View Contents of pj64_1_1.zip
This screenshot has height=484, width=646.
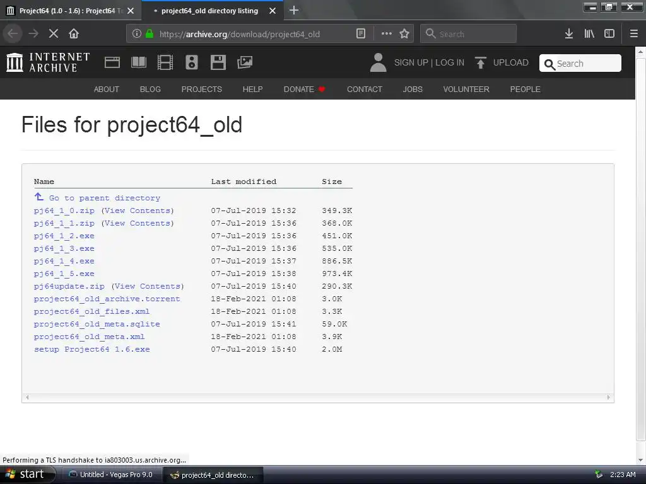tap(138, 224)
